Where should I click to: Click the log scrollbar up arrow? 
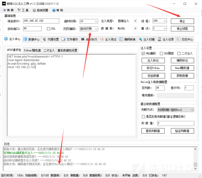tap(195, 149)
